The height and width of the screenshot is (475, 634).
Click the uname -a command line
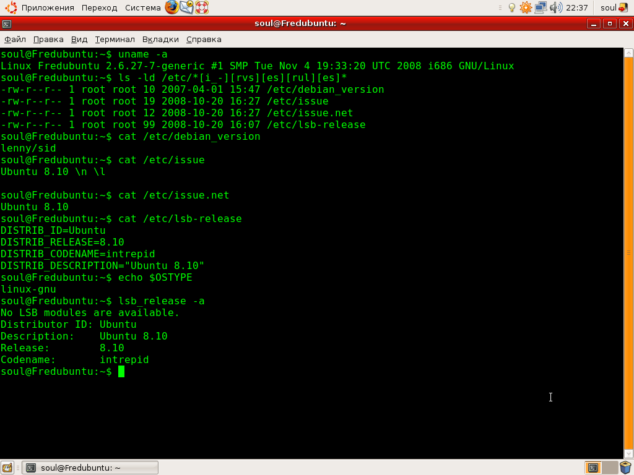(x=84, y=54)
